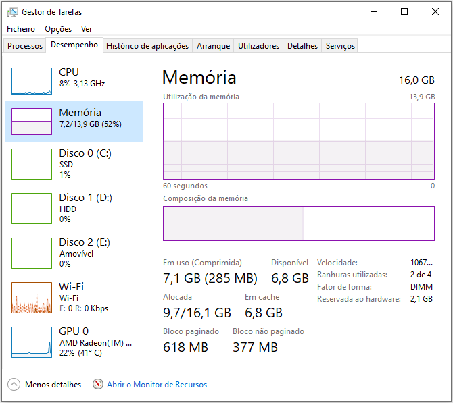Click the 'SSD' label under Disco 0

tap(66, 165)
